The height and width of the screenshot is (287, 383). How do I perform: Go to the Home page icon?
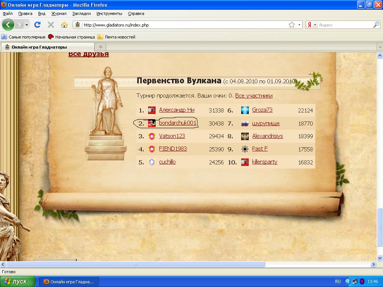pos(64,25)
